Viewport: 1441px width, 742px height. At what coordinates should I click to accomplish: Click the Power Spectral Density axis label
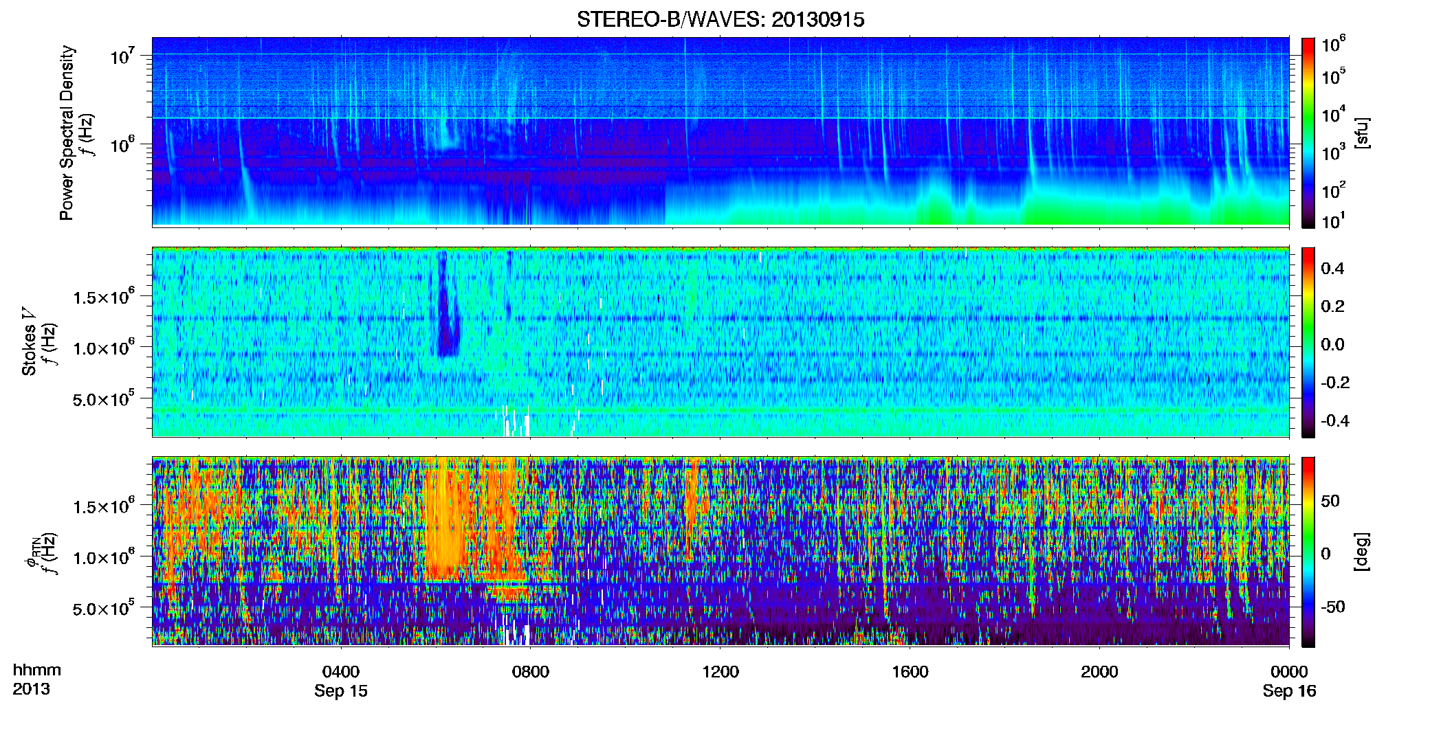tap(67, 133)
